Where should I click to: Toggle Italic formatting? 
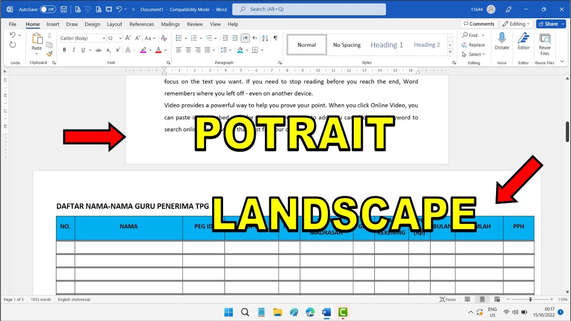click(x=74, y=50)
